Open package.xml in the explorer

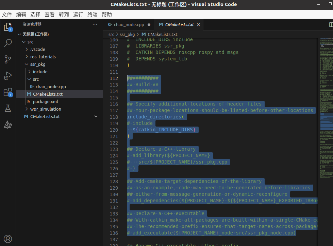[x=46, y=101]
